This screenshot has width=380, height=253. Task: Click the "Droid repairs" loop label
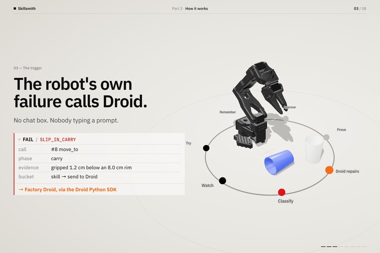pyautogui.click(x=347, y=171)
